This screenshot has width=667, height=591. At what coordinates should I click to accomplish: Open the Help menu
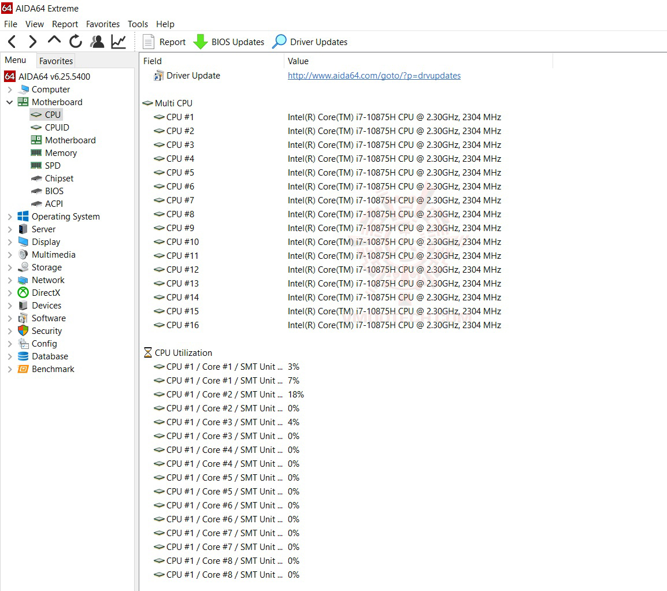[x=165, y=24]
